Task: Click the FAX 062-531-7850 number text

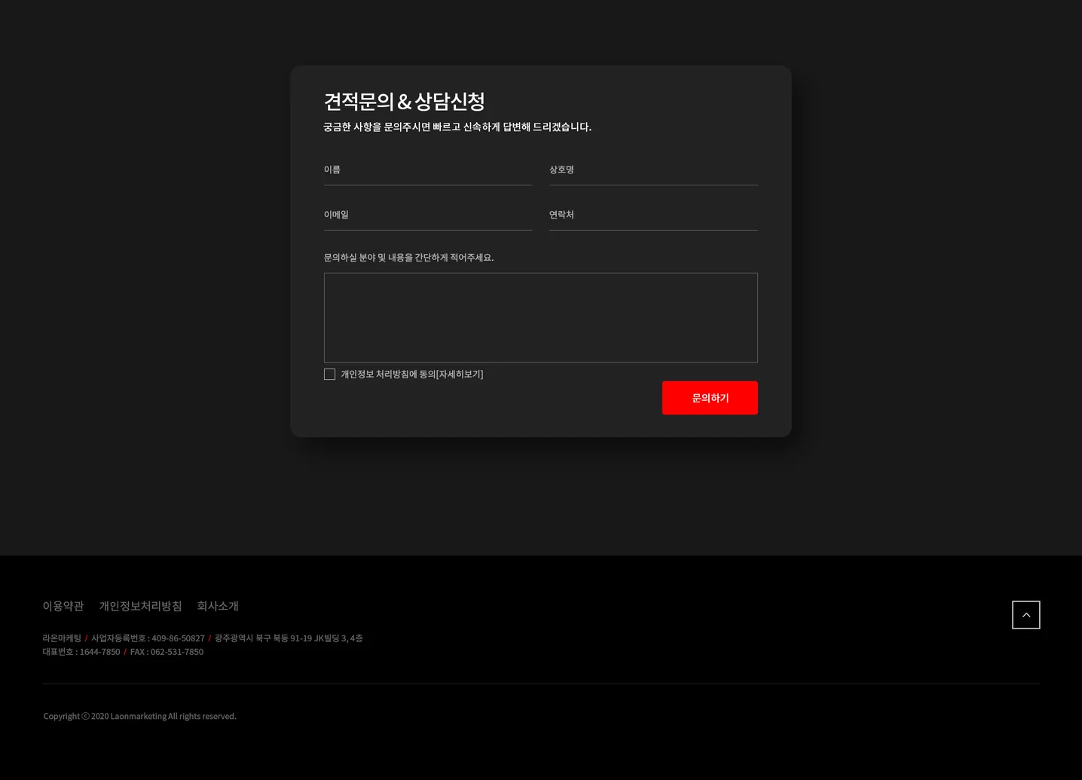Action: [x=167, y=651]
